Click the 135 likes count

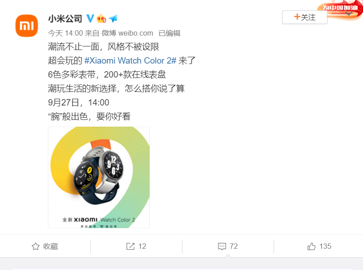(325, 247)
